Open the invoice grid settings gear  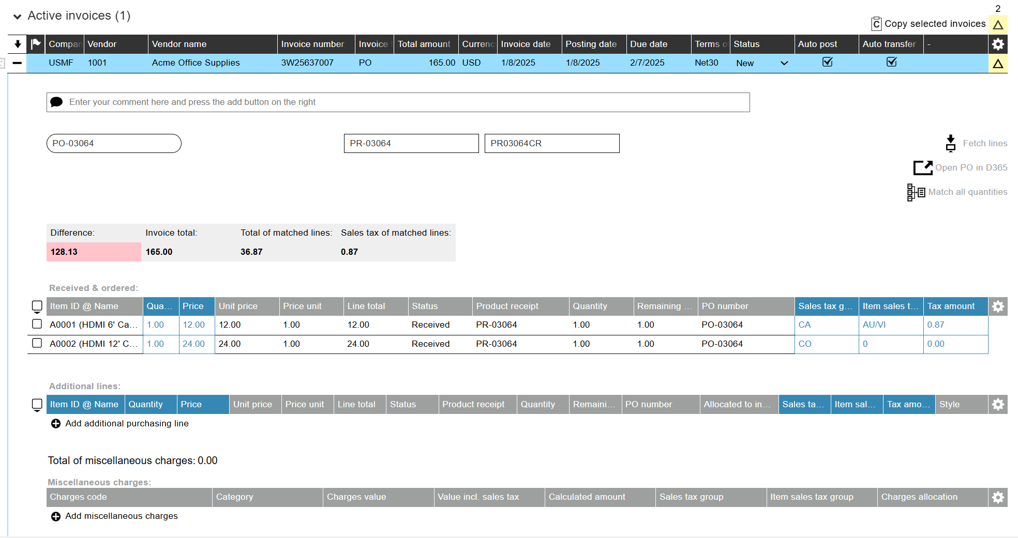tap(998, 44)
